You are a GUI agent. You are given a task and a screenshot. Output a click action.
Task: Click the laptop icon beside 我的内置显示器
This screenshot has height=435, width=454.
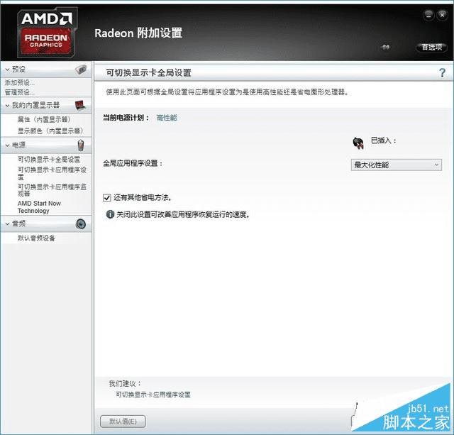[x=80, y=105]
